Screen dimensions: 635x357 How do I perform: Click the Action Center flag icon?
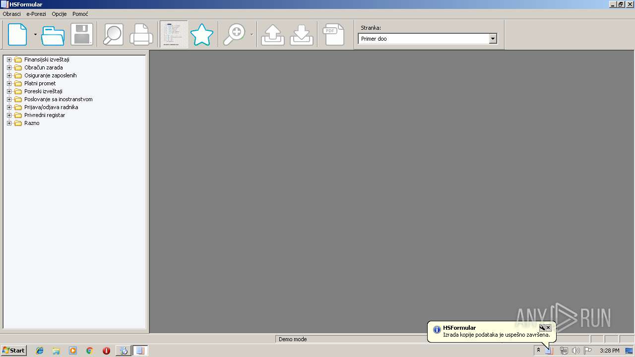(x=588, y=351)
